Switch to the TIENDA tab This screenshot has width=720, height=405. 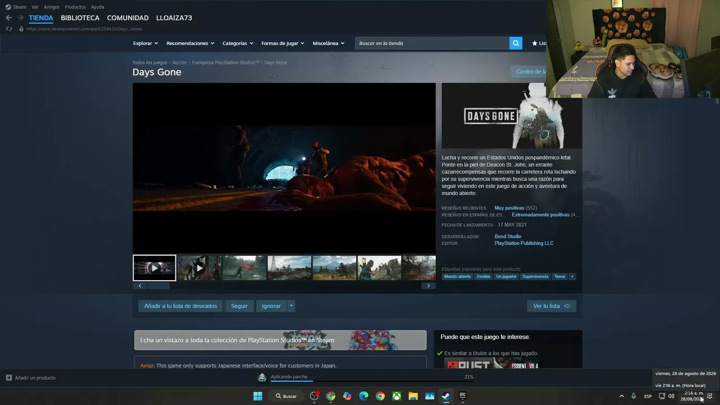point(41,18)
